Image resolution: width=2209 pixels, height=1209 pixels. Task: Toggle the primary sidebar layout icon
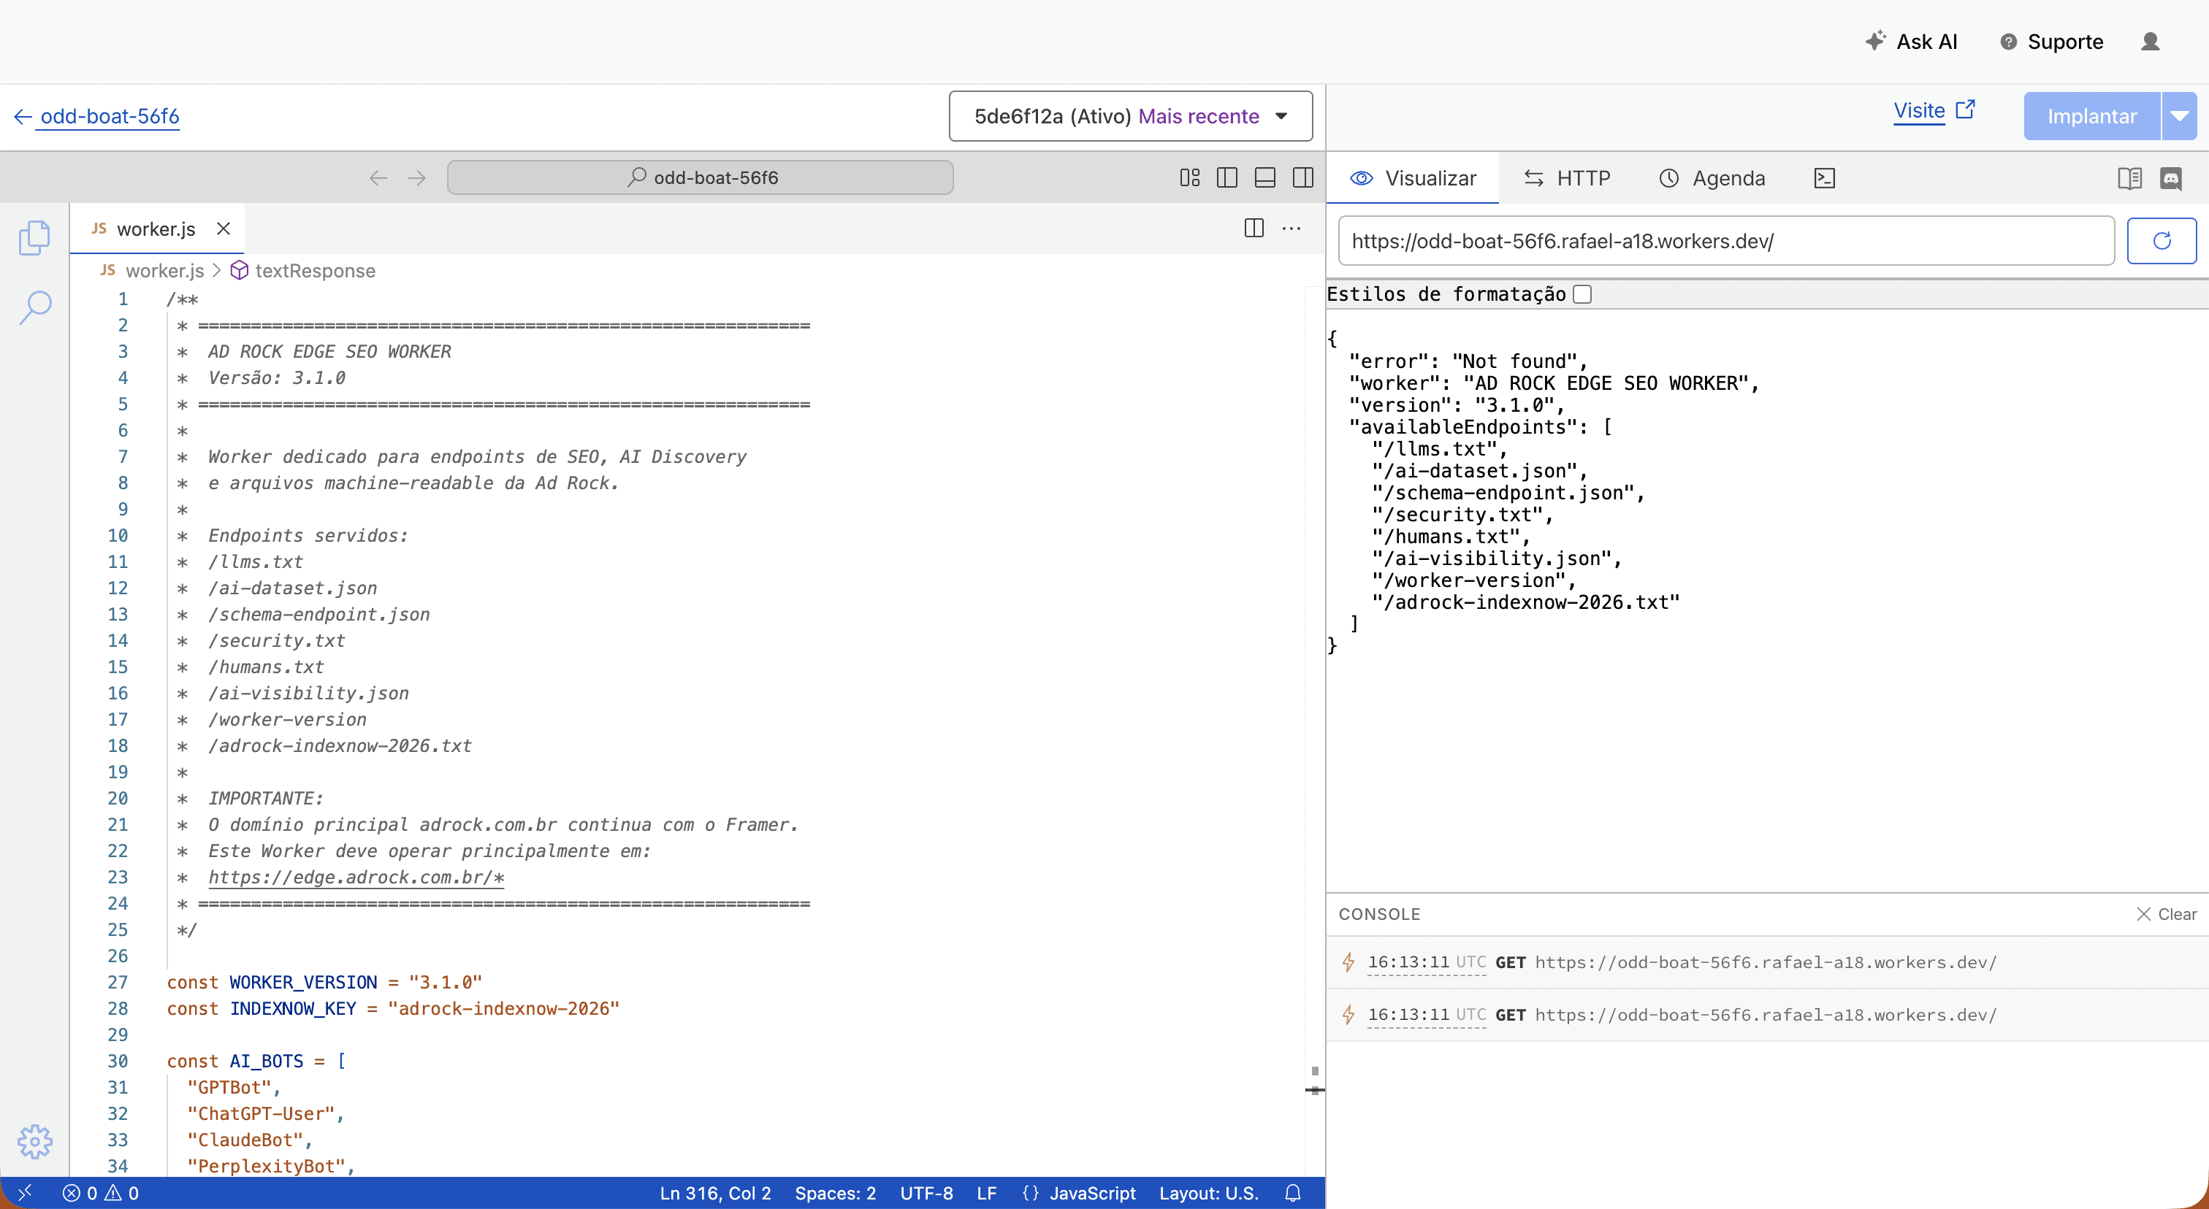pos(1227,177)
